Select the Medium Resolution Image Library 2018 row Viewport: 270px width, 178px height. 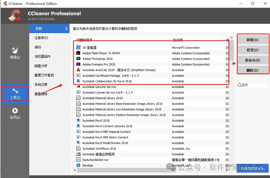click(x=151, y=115)
